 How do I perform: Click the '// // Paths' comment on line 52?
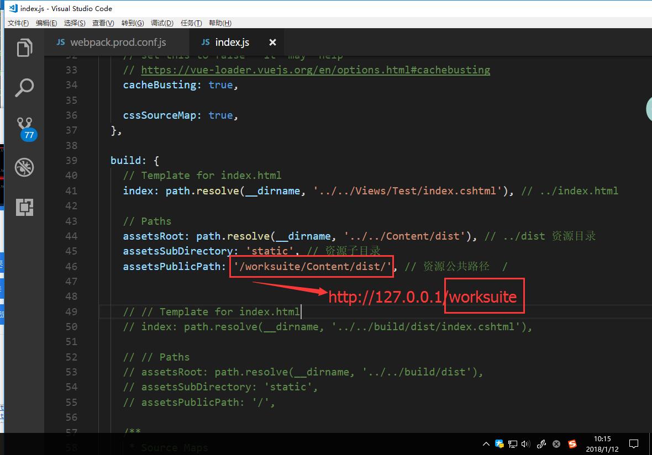[x=156, y=357]
